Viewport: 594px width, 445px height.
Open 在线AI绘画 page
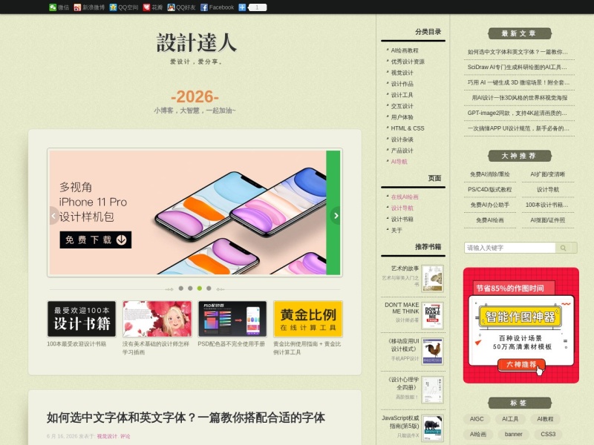(x=405, y=197)
